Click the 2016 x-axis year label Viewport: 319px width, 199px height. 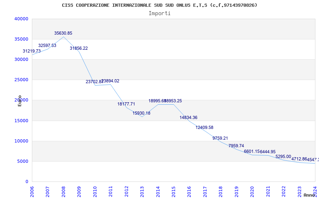(x=189, y=191)
